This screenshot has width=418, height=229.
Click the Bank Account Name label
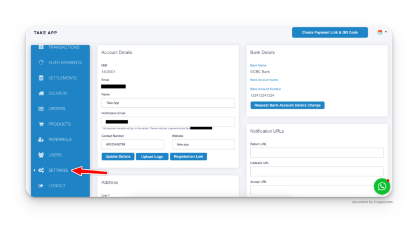click(x=264, y=80)
